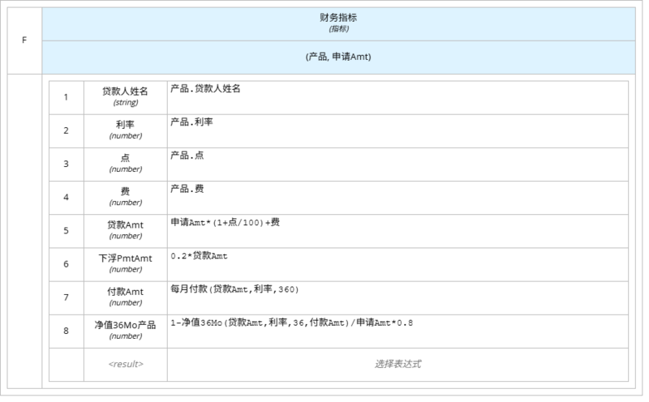Select the 下浮PmtAmt name cell
Image resolution: width=649 pixels, height=402 pixels.
[125, 263]
